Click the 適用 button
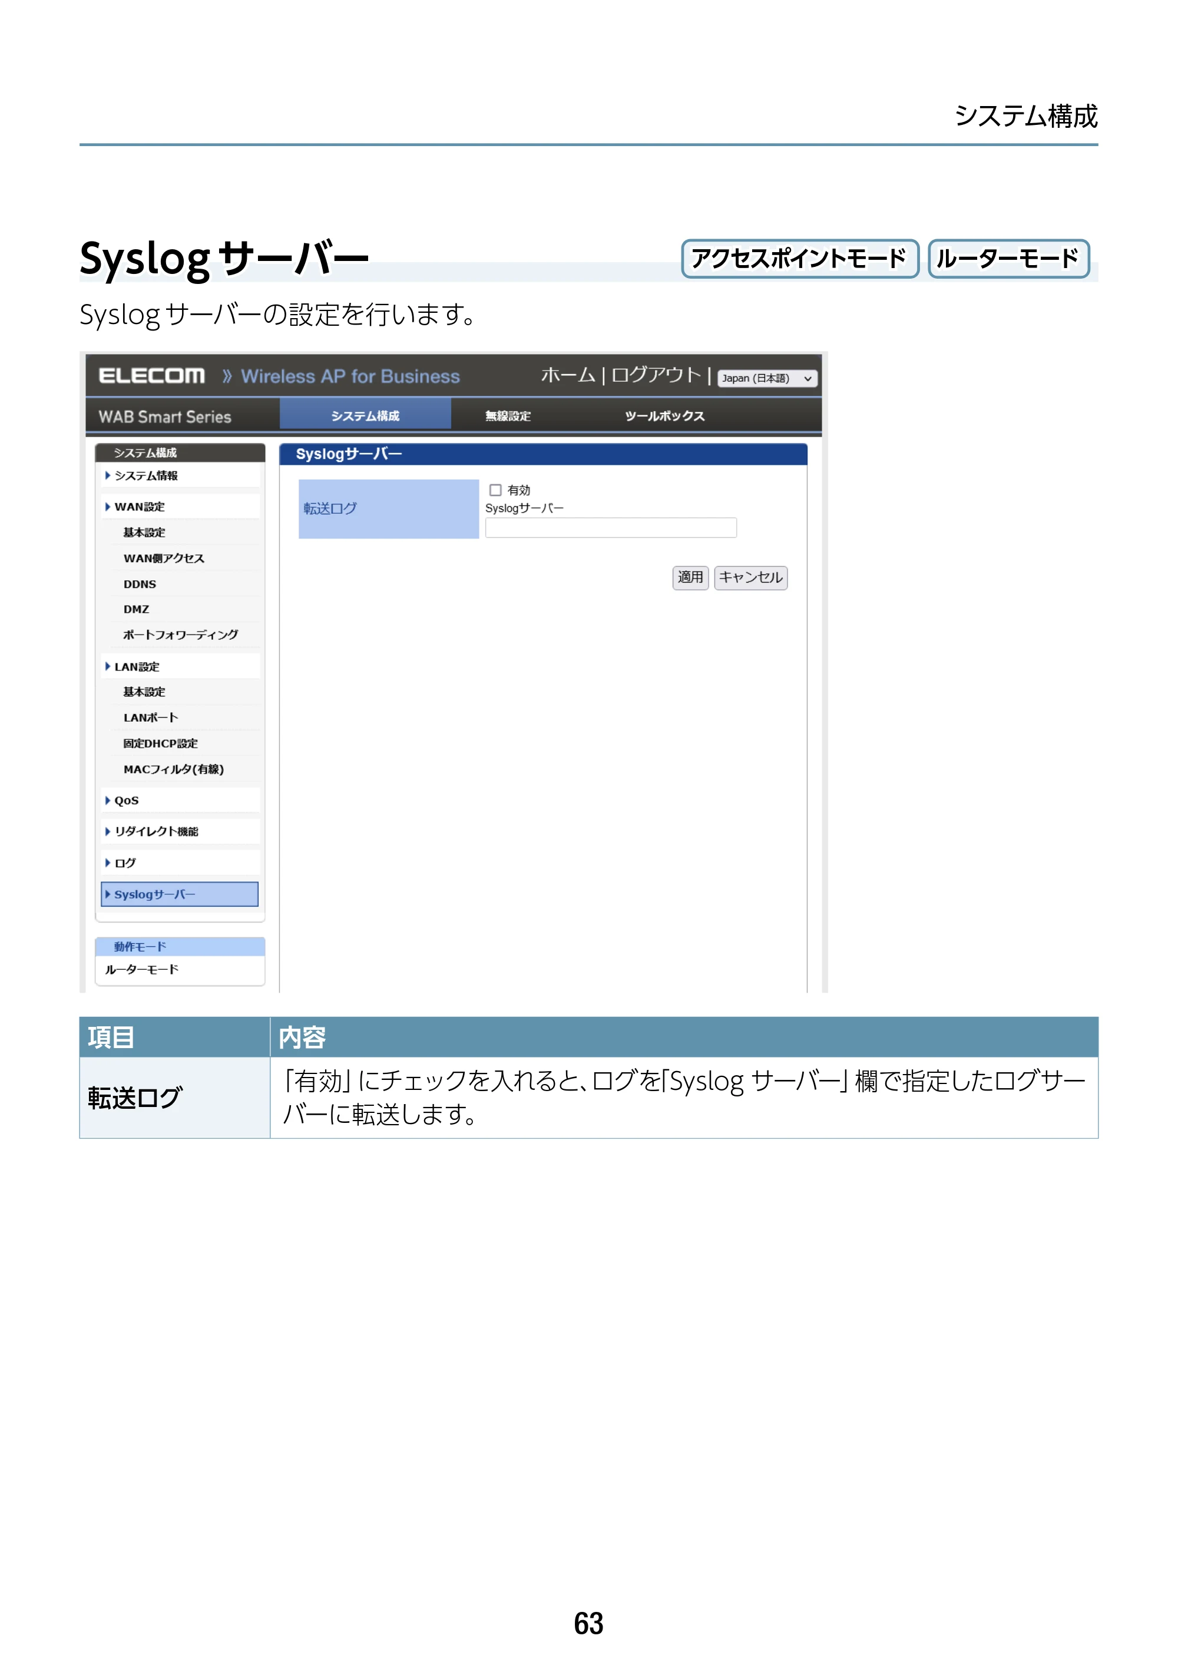The height and width of the screenshot is (1672, 1178). 690,577
